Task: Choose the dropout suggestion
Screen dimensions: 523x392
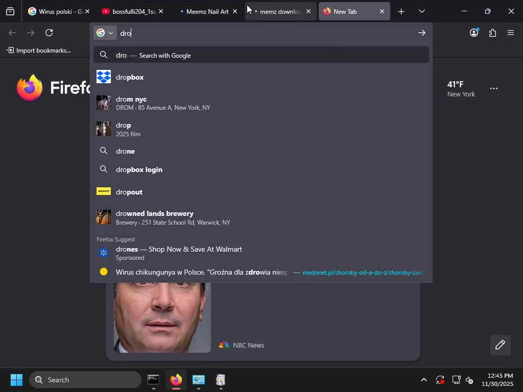Action: pyautogui.click(x=261, y=192)
